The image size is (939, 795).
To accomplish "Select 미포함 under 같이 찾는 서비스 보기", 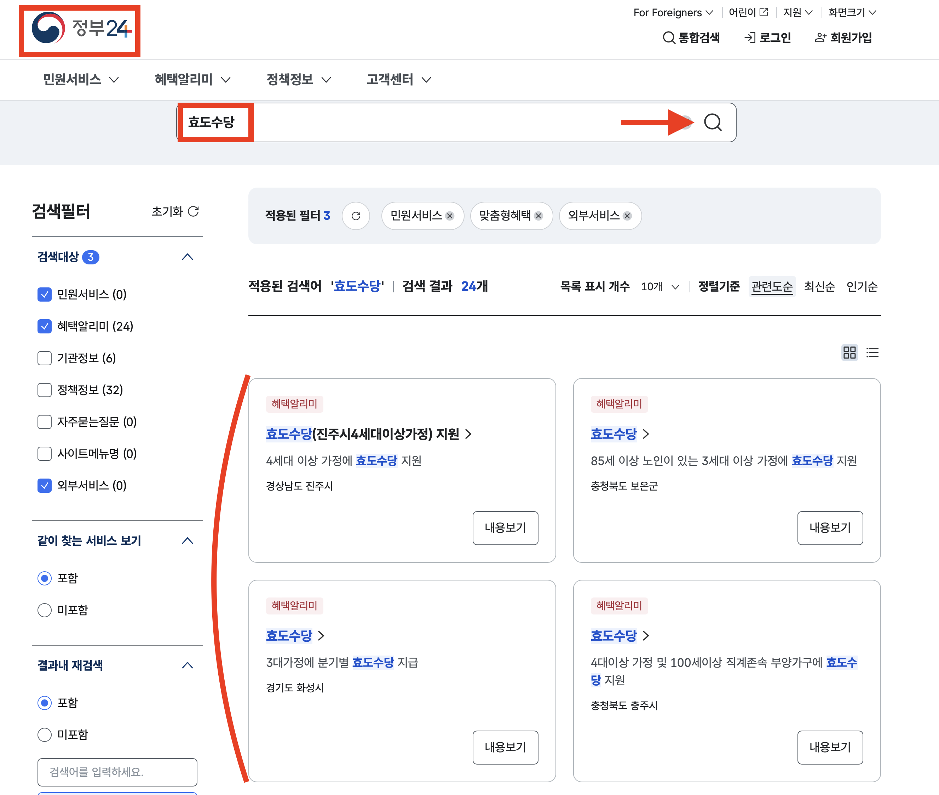I will [x=45, y=610].
